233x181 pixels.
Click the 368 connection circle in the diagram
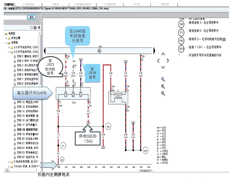point(108,127)
